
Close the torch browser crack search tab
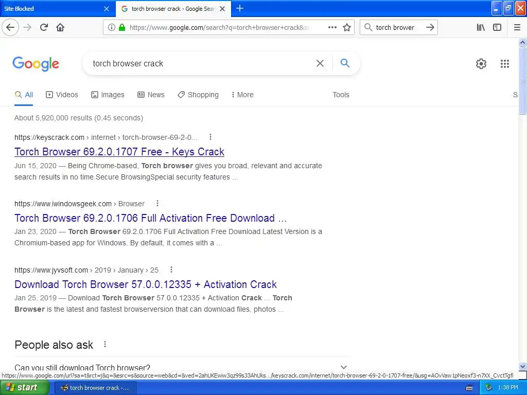tap(222, 9)
